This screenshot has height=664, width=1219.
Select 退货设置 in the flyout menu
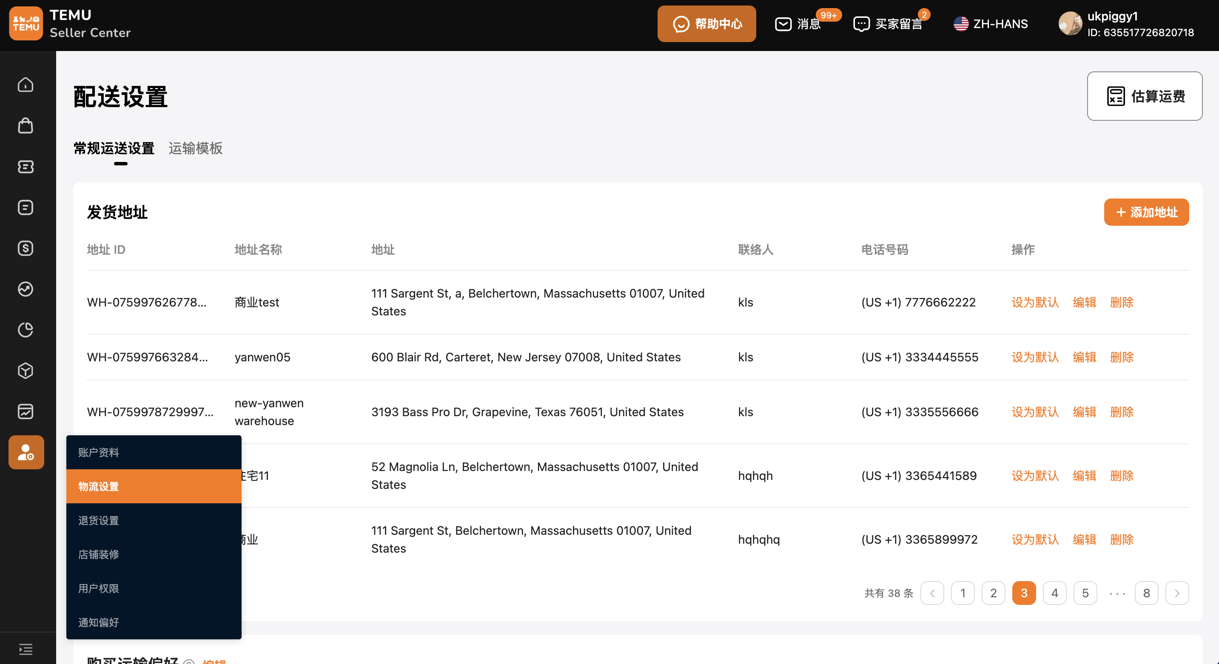[x=98, y=520]
